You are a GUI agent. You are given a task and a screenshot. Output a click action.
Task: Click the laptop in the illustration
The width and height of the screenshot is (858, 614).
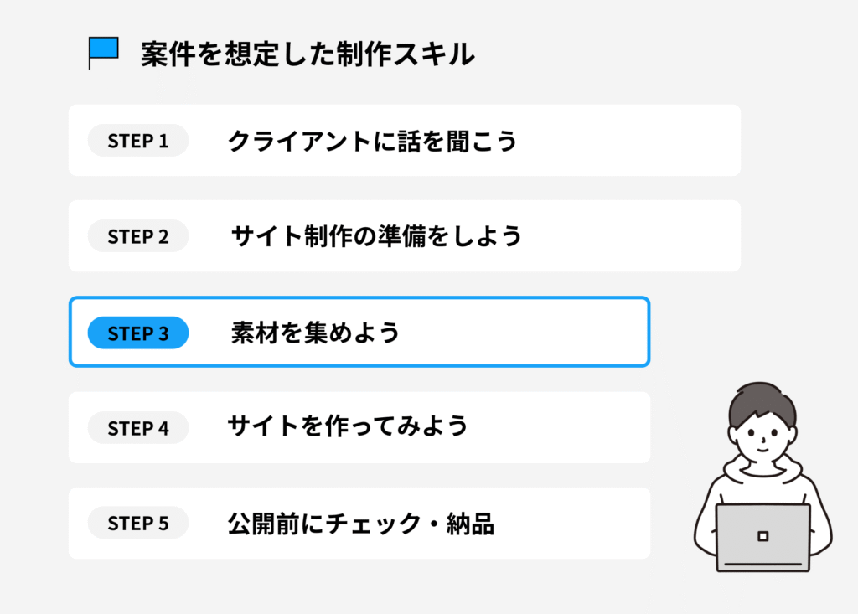(x=762, y=536)
